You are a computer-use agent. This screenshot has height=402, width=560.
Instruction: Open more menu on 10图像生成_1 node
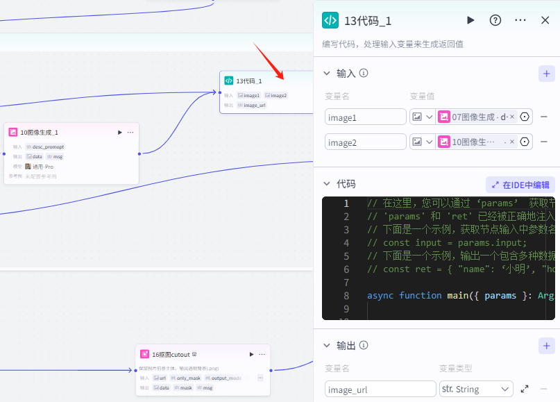coord(130,132)
